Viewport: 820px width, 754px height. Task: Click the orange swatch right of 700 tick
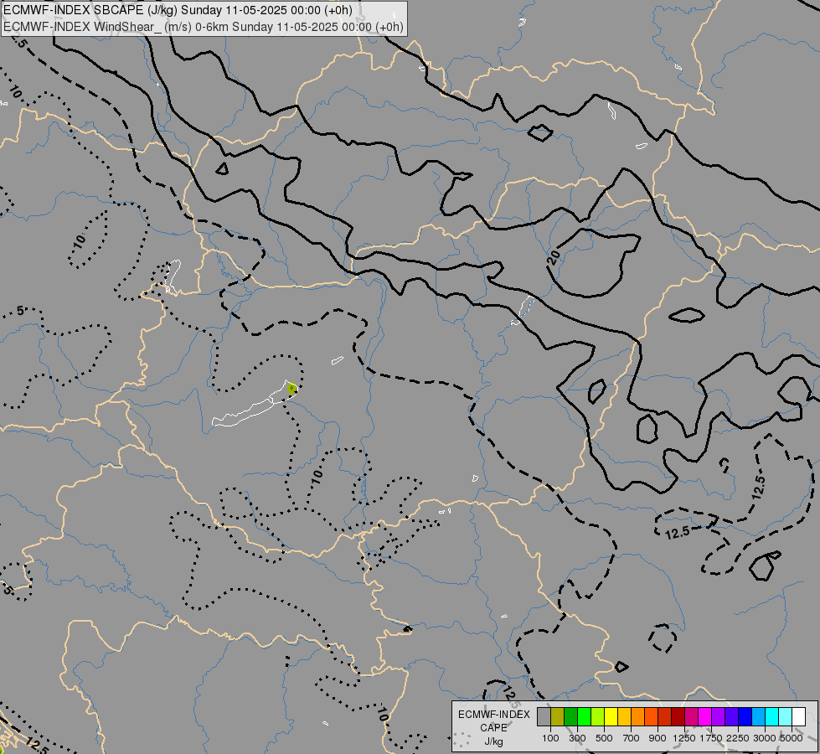(638, 717)
